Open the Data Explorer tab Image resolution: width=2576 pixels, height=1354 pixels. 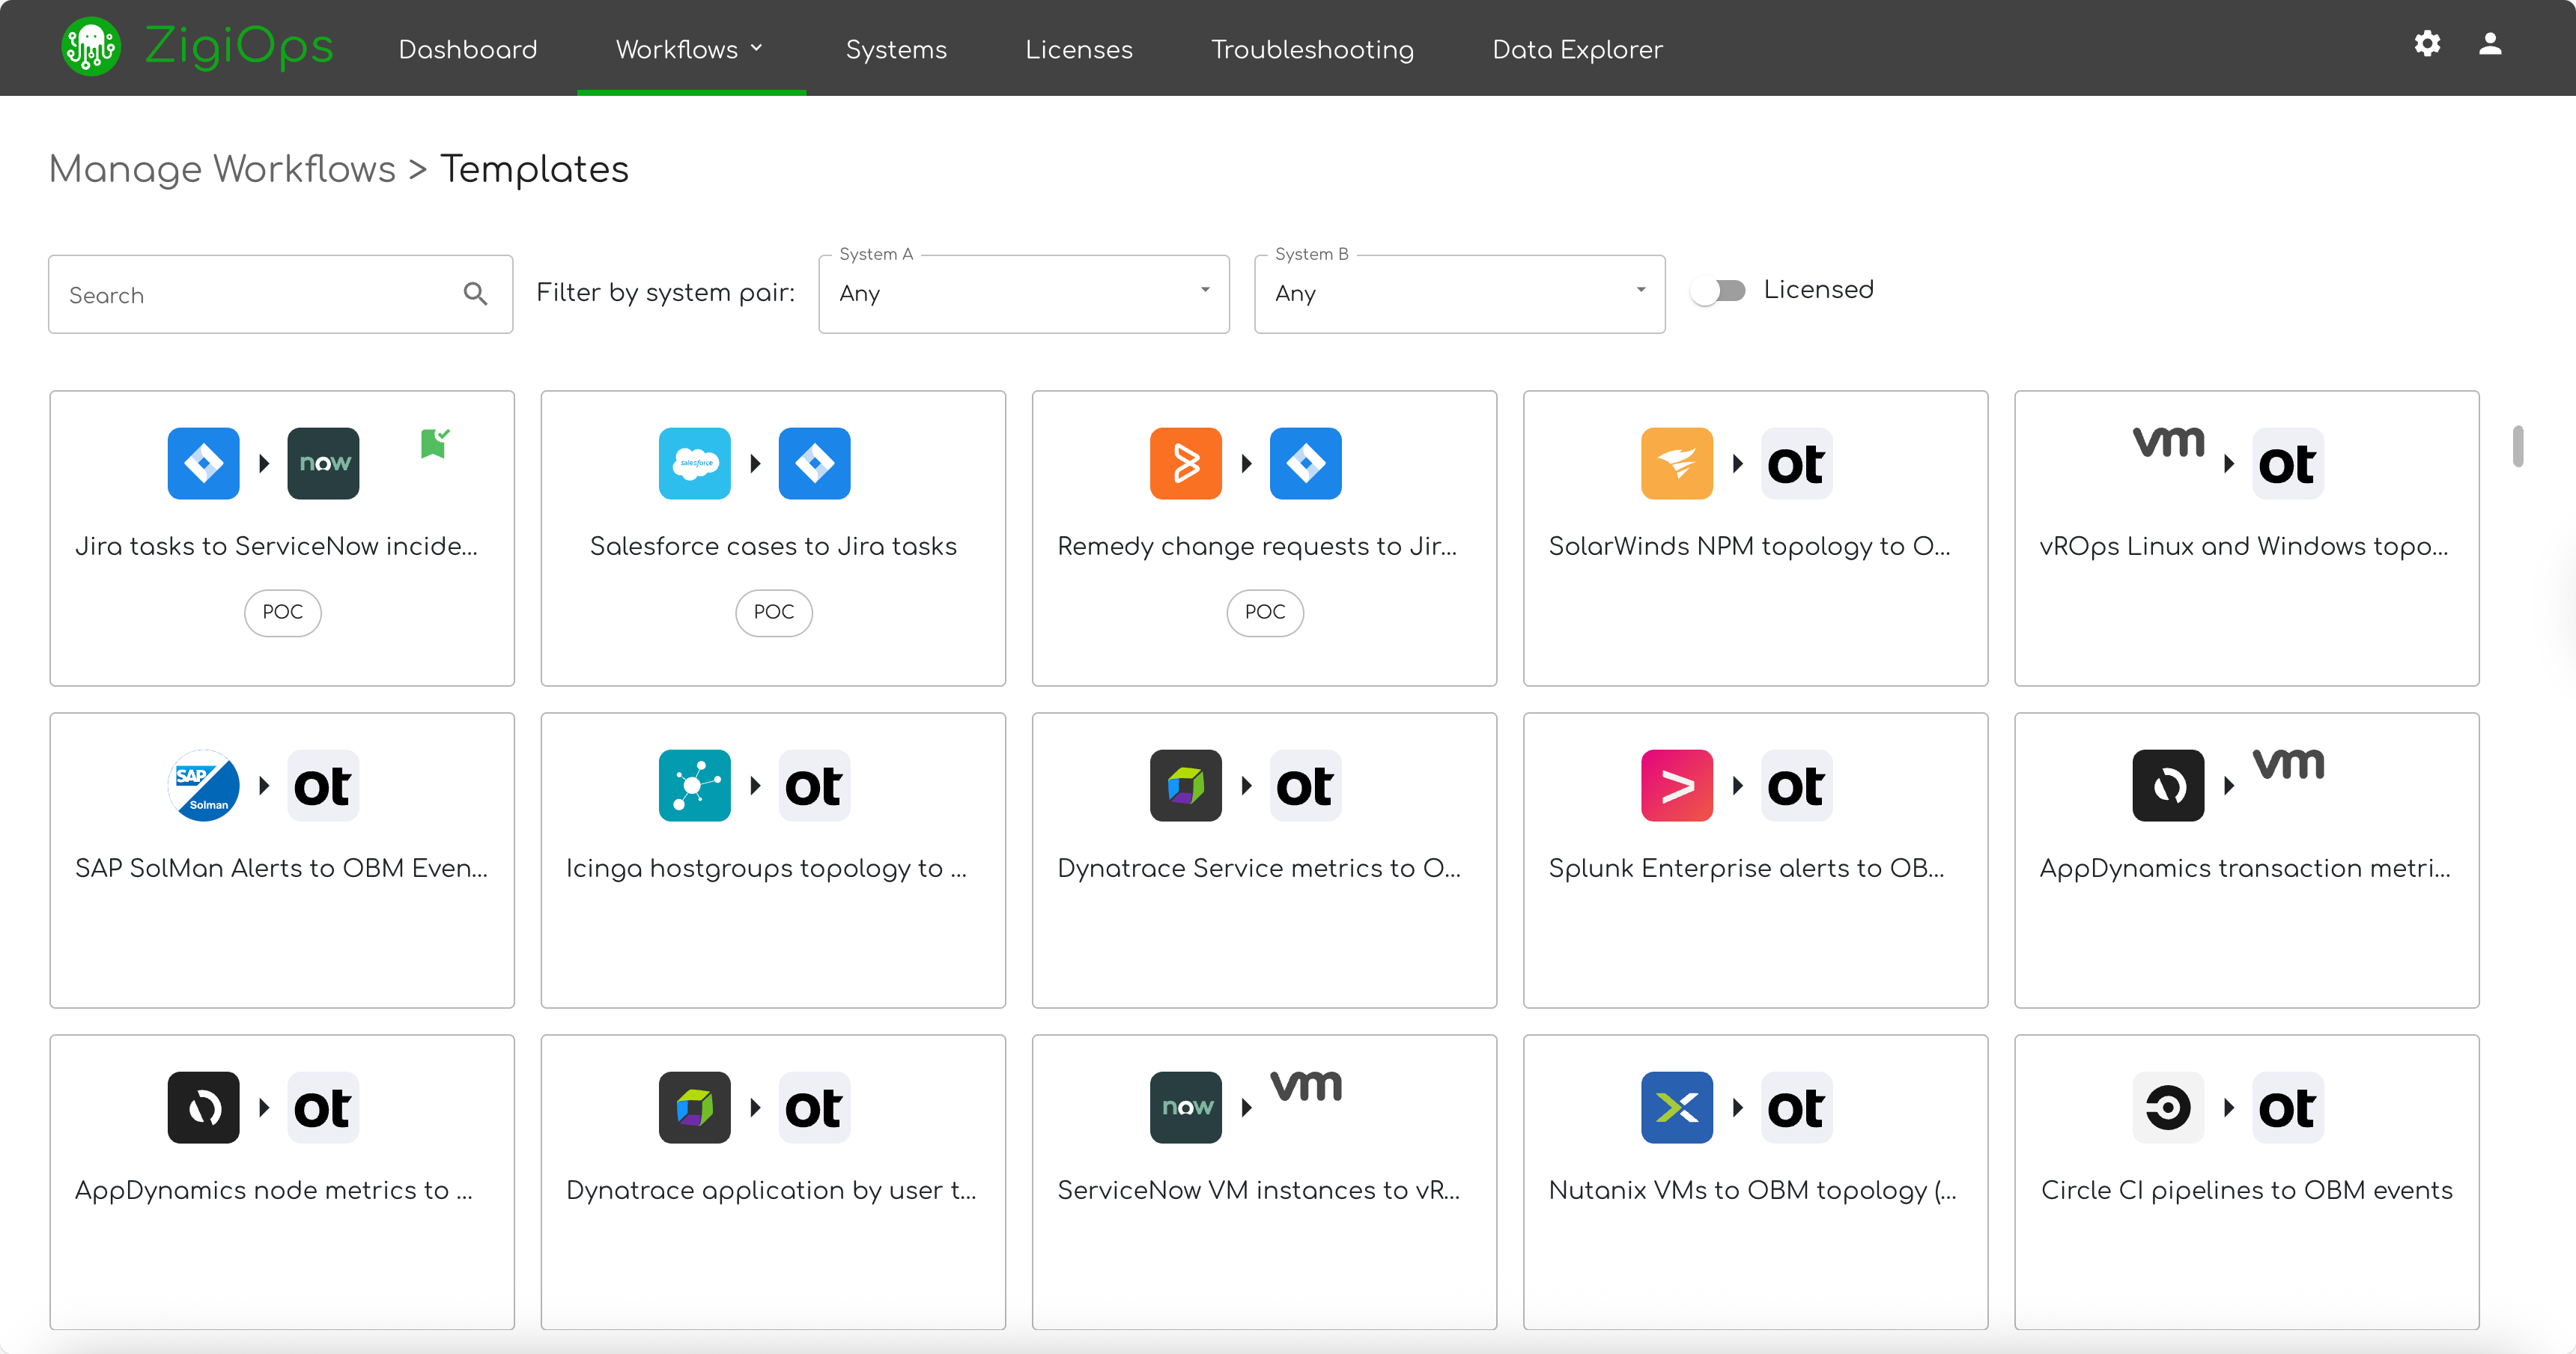point(1576,49)
